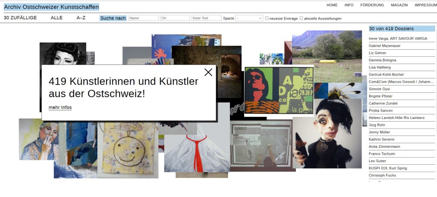
Task: Open Gabriel Mazenauer dossier
Action: pyautogui.click(x=402, y=46)
